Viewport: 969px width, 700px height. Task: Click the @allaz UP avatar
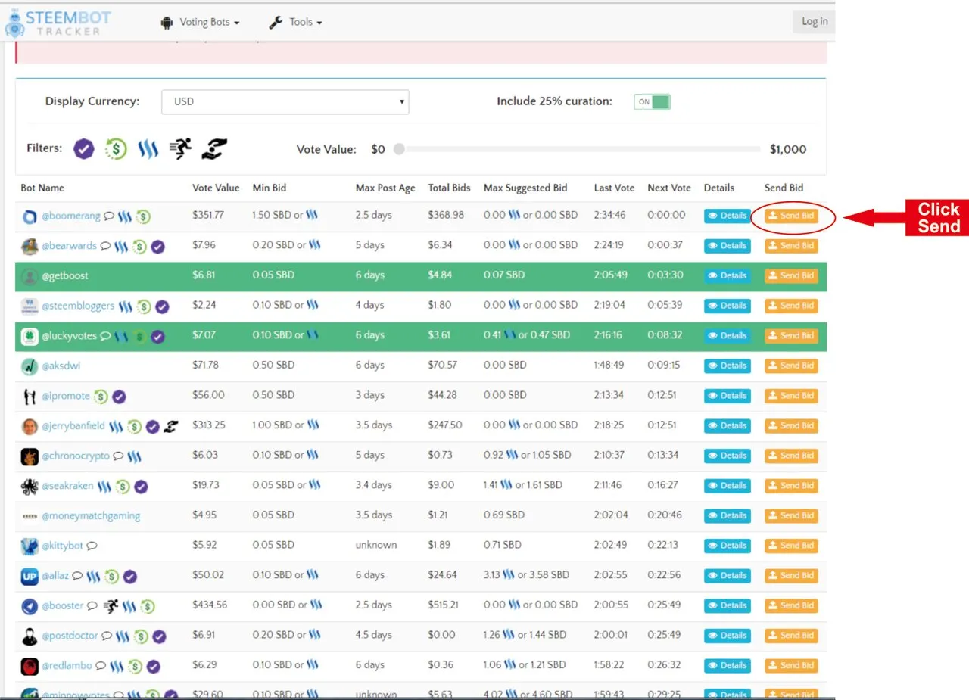(30, 576)
